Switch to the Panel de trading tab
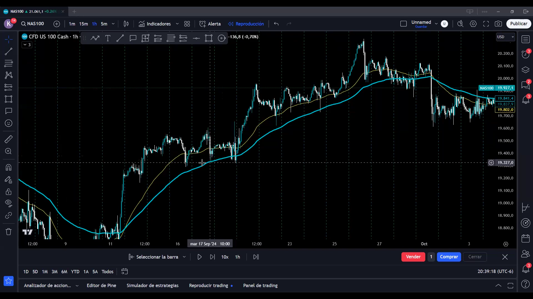Screen dimensions: 533x299 click(x=260, y=285)
